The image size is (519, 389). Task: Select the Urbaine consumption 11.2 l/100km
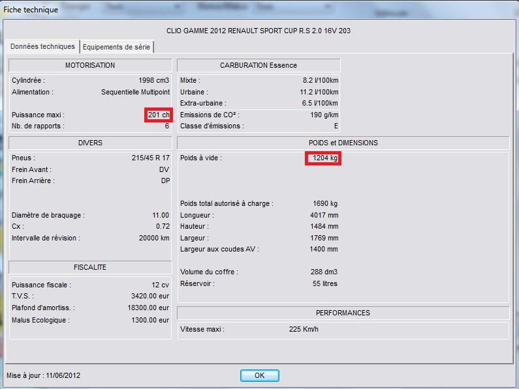(x=319, y=92)
